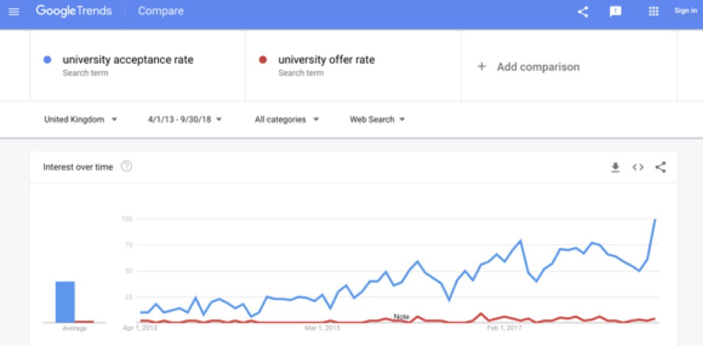Click the Sign in link
The image size is (703, 346).
click(x=686, y=10)
